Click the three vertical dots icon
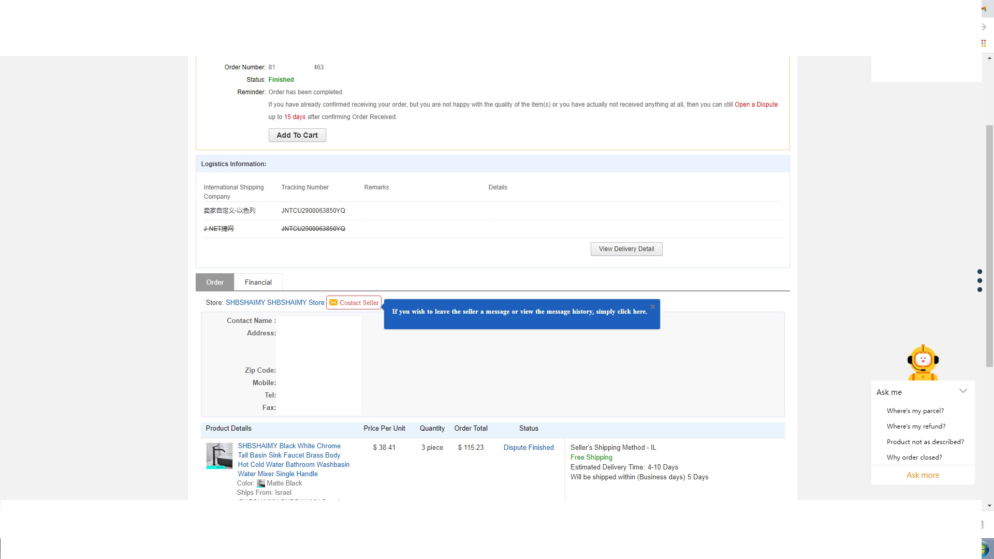 [x=980, y=281]
